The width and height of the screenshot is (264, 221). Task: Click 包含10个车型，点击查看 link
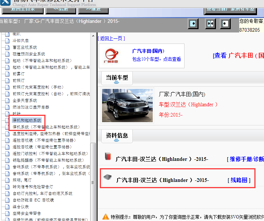[x=156, y=59]
